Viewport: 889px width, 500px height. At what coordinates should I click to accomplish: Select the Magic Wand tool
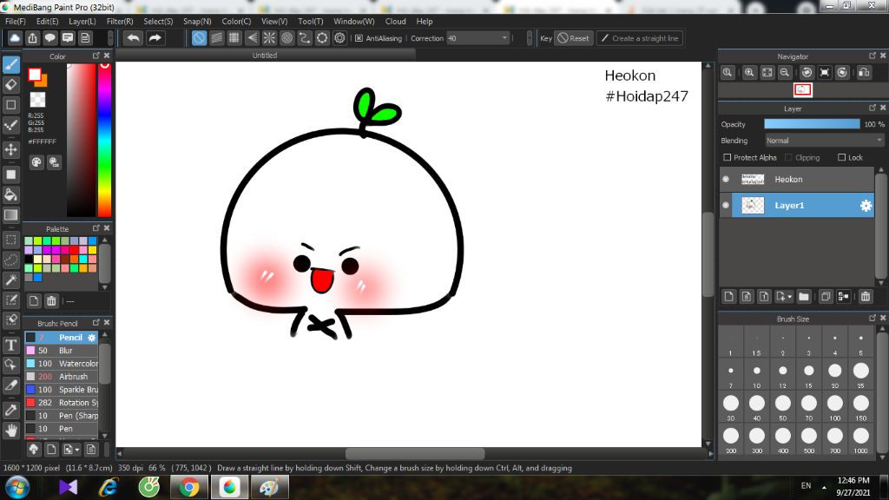(11, 280)
